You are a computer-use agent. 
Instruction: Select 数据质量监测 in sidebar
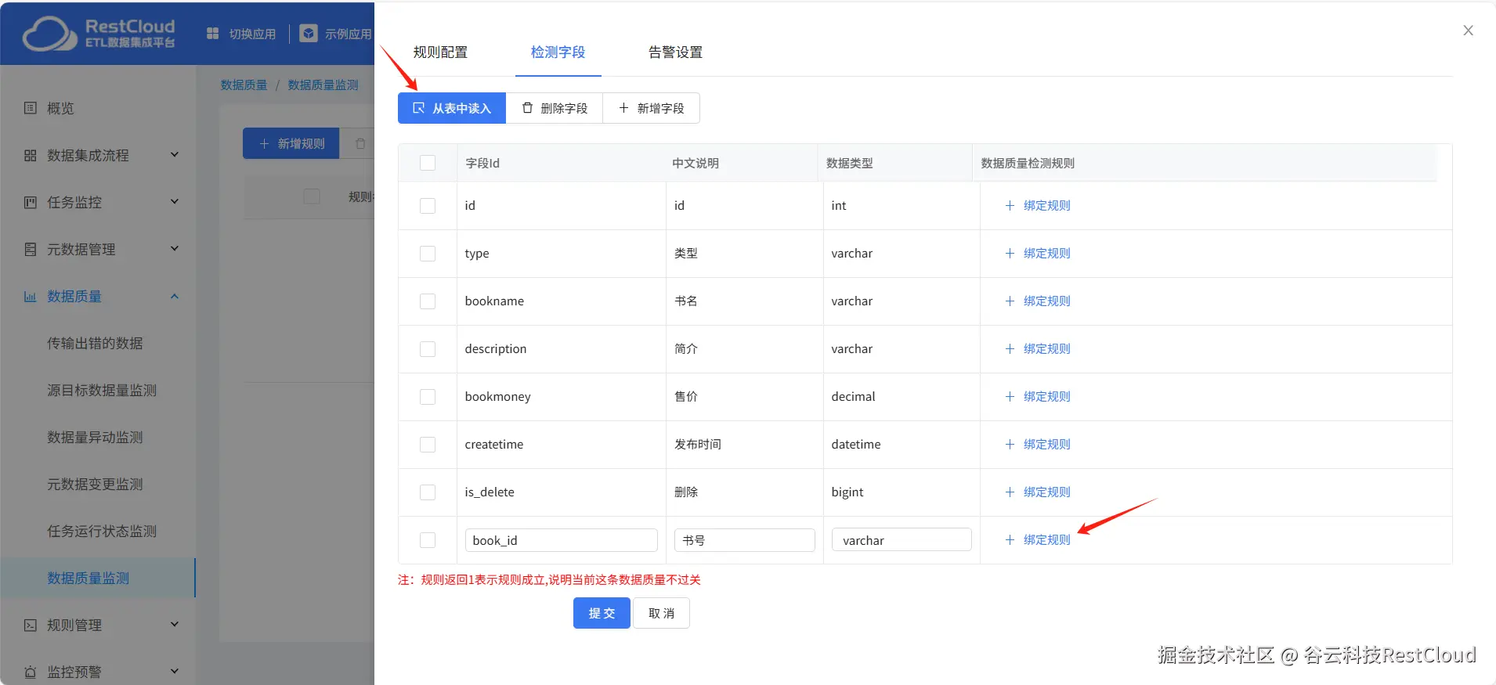pyautogui.click(x=98, y=578)
